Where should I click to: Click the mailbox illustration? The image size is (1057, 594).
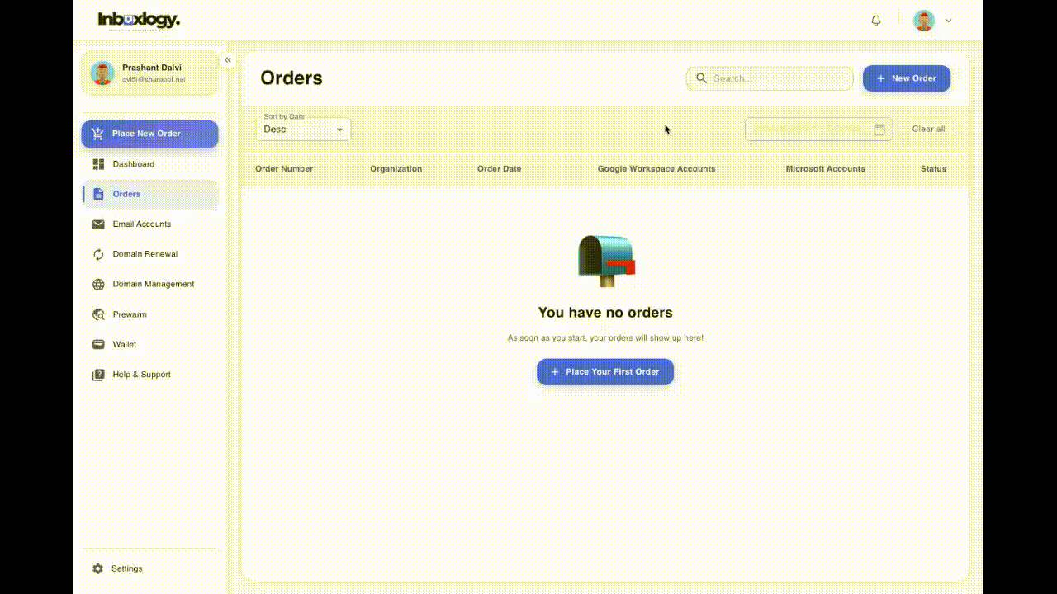coord(606,261)
